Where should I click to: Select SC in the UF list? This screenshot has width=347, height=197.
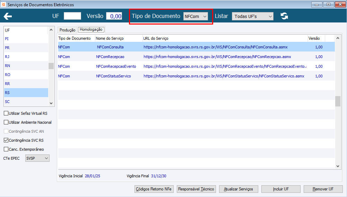(x=26, y=102)
